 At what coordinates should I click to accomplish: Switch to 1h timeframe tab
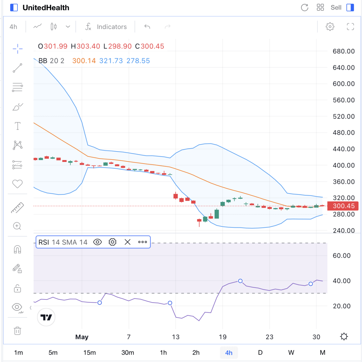pos(163,352)
